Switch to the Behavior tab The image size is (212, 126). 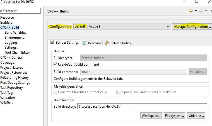92,43
